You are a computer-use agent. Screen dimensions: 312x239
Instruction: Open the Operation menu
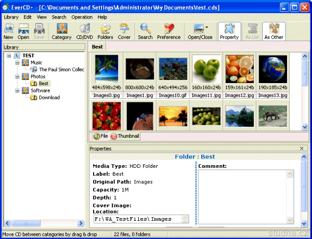tap(82, 17)
